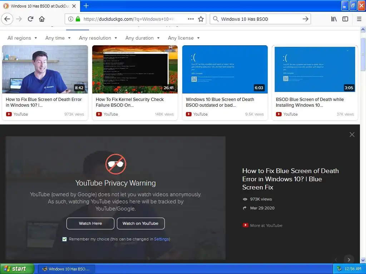The image size is (366, 274).
Task: Go back to the previous page
Action: pyautogui.click(x=7, y=19)
